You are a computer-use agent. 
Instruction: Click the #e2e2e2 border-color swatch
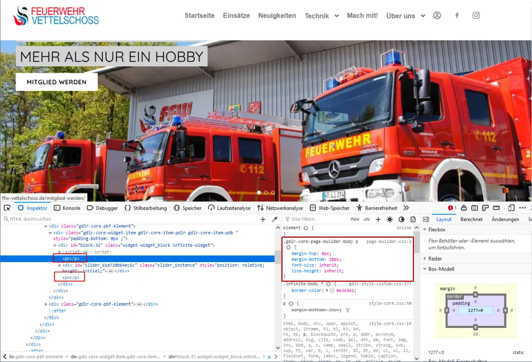pyautogui.click(x=332, y=290)
